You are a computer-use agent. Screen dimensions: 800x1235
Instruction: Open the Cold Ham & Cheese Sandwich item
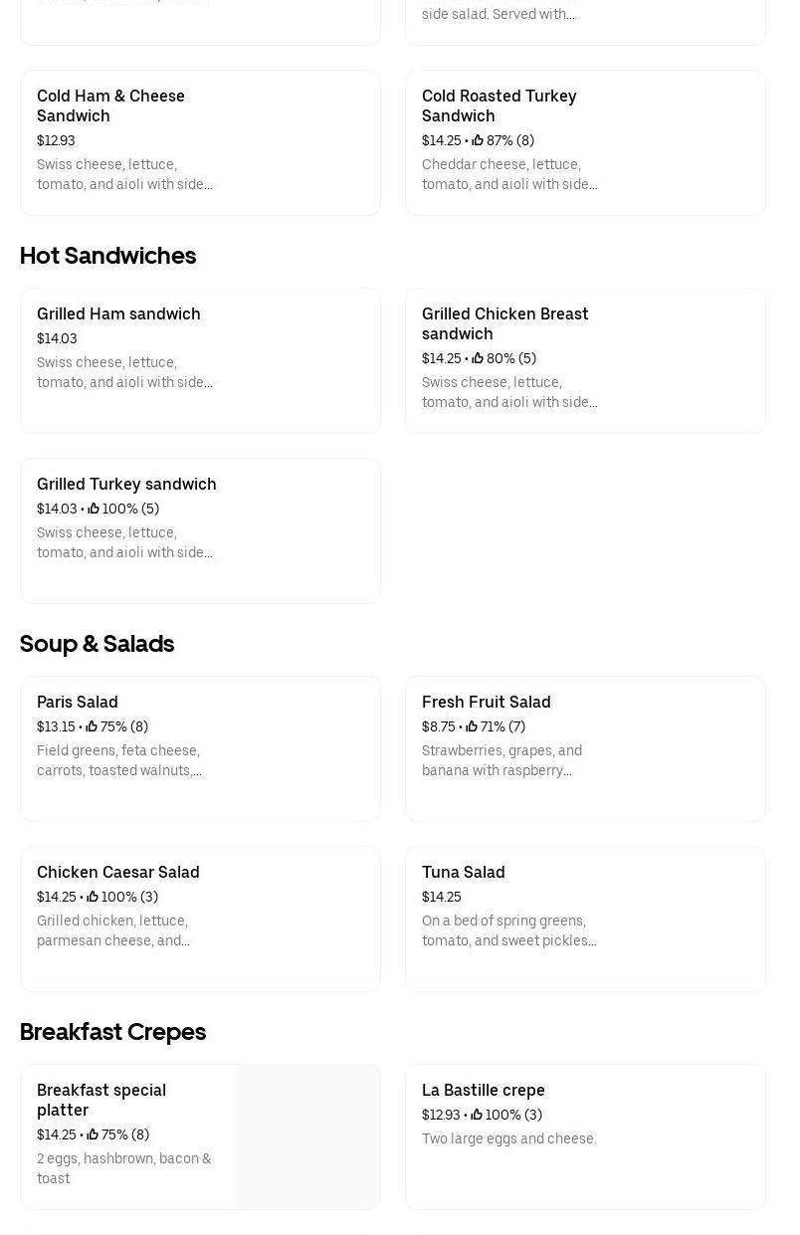[200, 142]
